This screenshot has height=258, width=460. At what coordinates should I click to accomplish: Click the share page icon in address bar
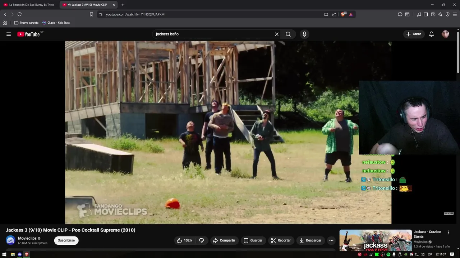click(x=334, y=14)
